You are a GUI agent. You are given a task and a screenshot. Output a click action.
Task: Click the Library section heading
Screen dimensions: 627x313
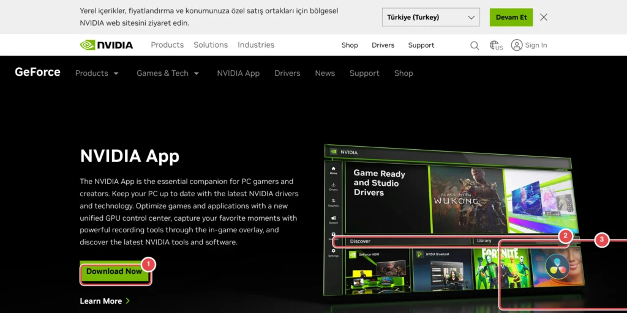484,241
